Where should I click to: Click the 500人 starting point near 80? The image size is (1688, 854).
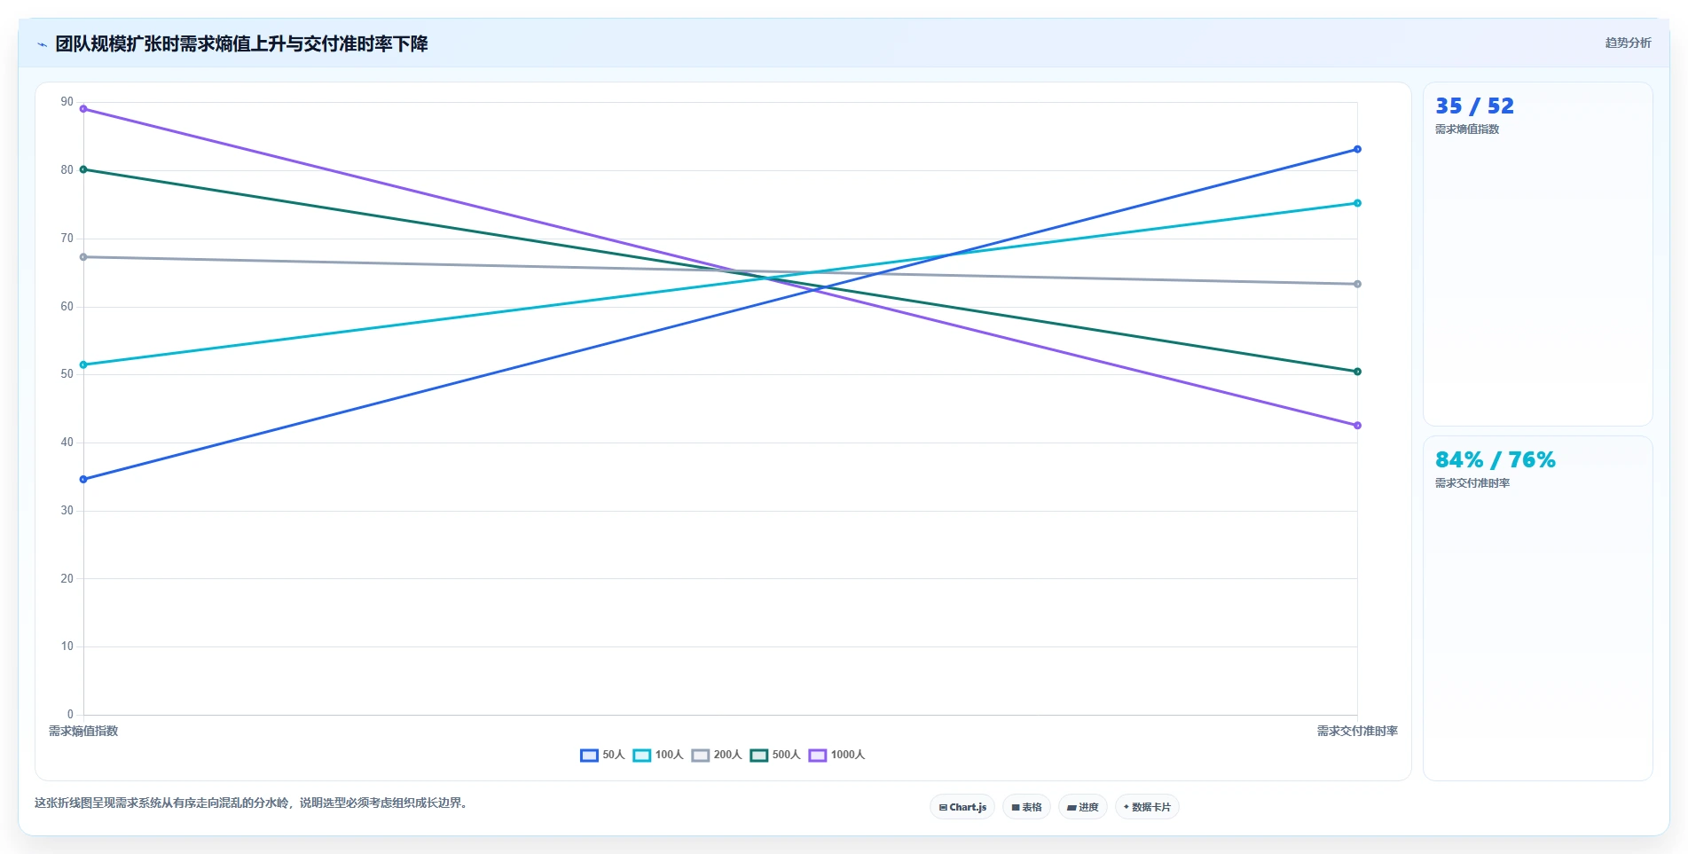(83, 169)
